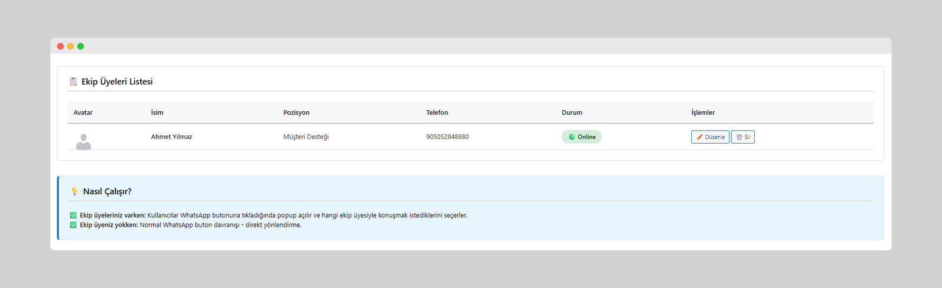
Task: Click the yellow minimize window dot
Action: coord(70,46)
